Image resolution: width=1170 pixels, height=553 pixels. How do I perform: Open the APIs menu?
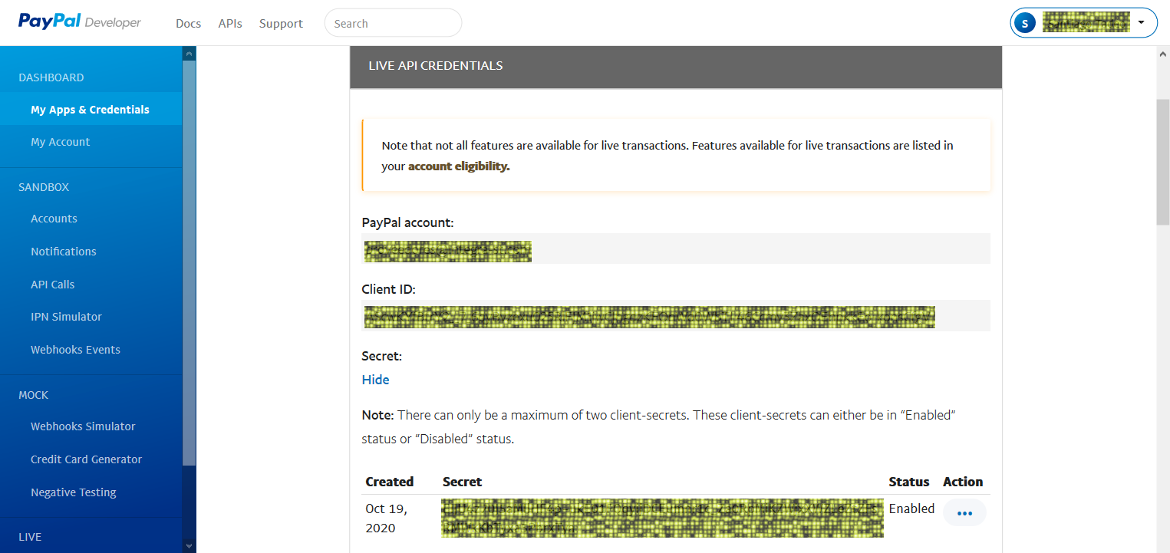[230, 24]
